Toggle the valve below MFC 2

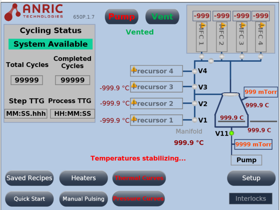[221, 56]
